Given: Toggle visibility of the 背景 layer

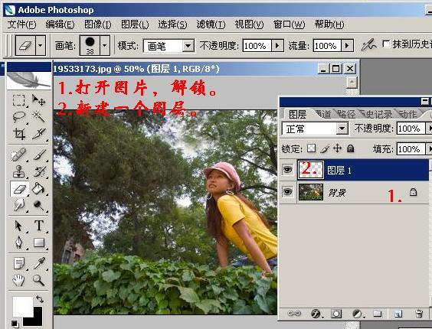Looking at the screenshot, I should click(x=287, y=191).
